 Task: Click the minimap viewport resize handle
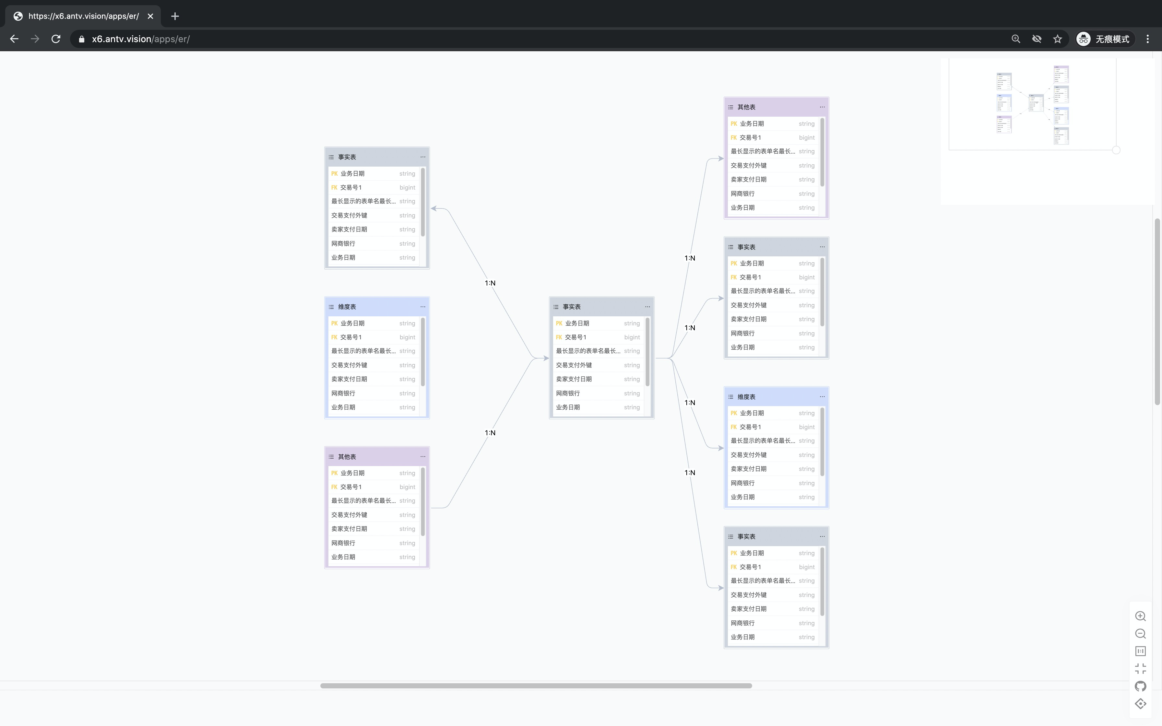coord(1116,150)
